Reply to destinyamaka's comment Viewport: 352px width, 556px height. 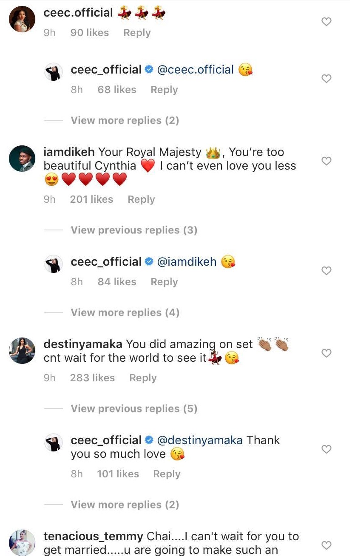click(143, 378)
